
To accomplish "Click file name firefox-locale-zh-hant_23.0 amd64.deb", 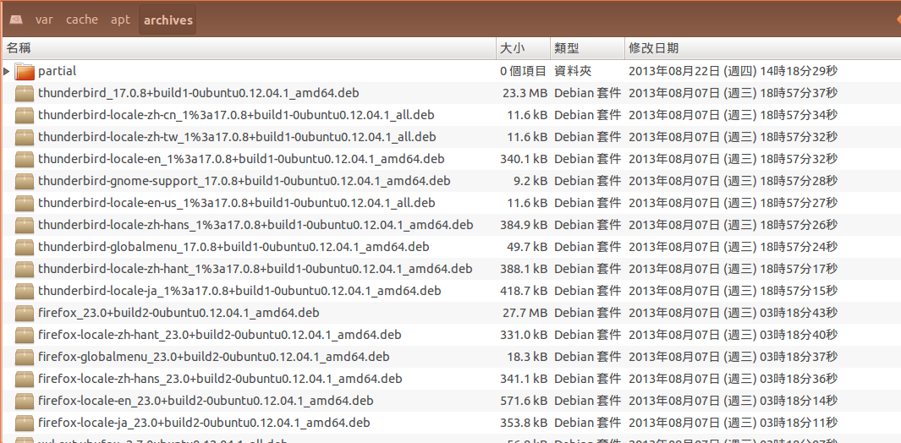I will [219, 335].
